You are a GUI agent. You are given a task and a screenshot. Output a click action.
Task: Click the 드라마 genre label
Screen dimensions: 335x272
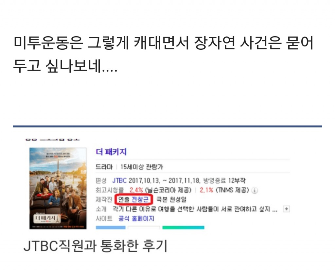pyautogui.click(x=104, y=167)
